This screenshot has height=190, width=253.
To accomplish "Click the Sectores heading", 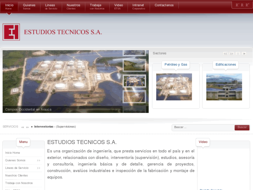I will click(x=160, y=53).
